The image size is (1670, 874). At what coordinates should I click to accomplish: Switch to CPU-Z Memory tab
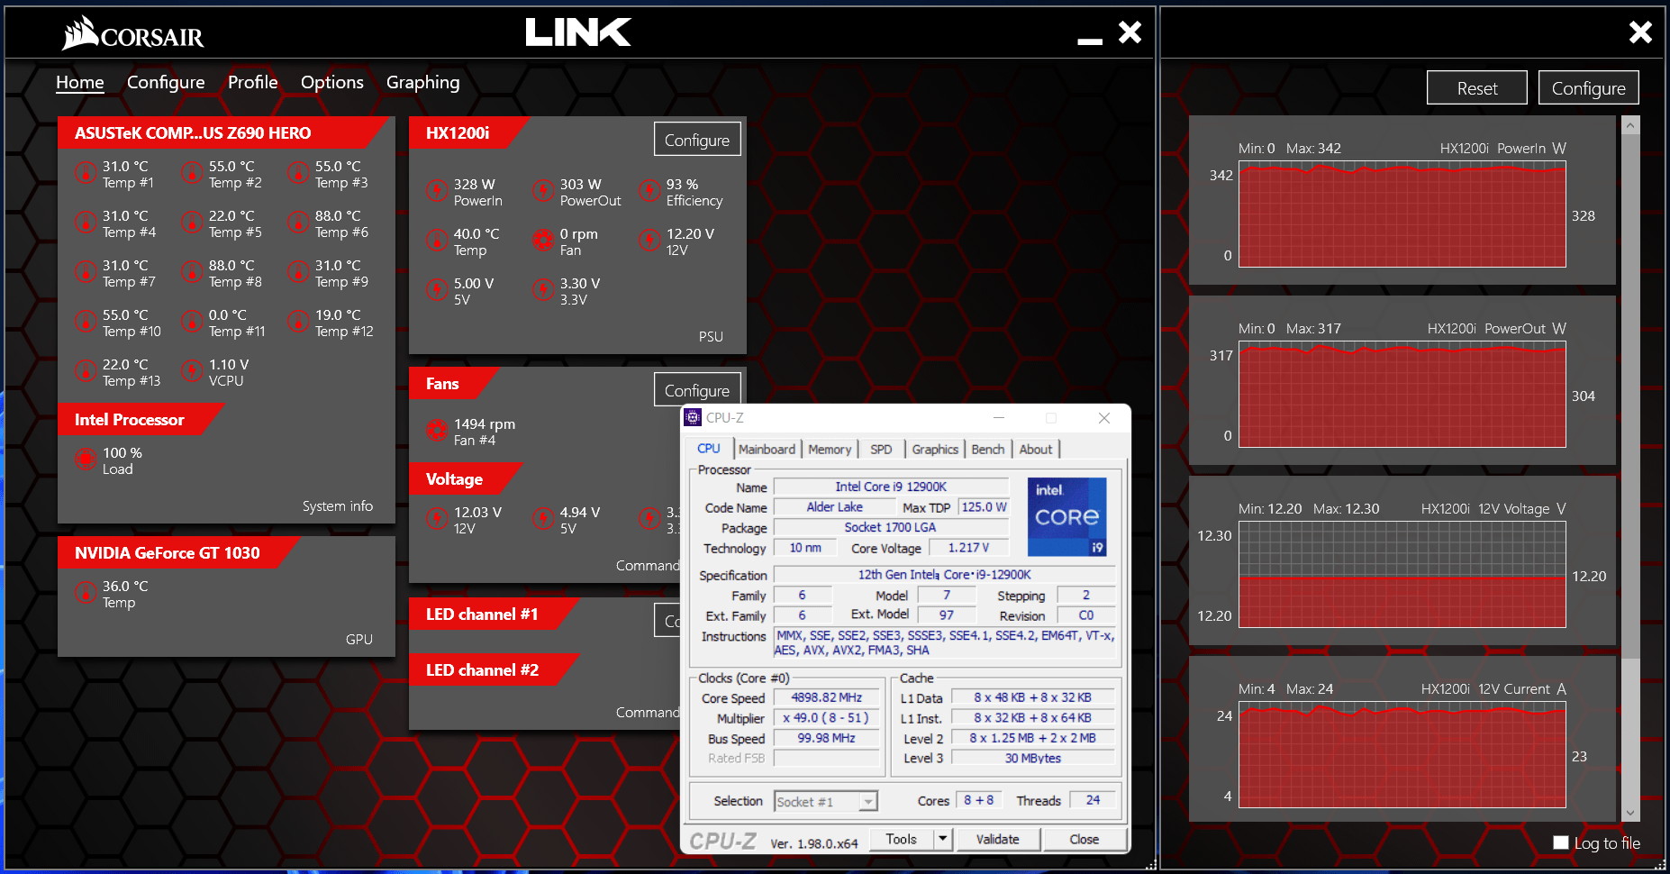coord(830,449)
